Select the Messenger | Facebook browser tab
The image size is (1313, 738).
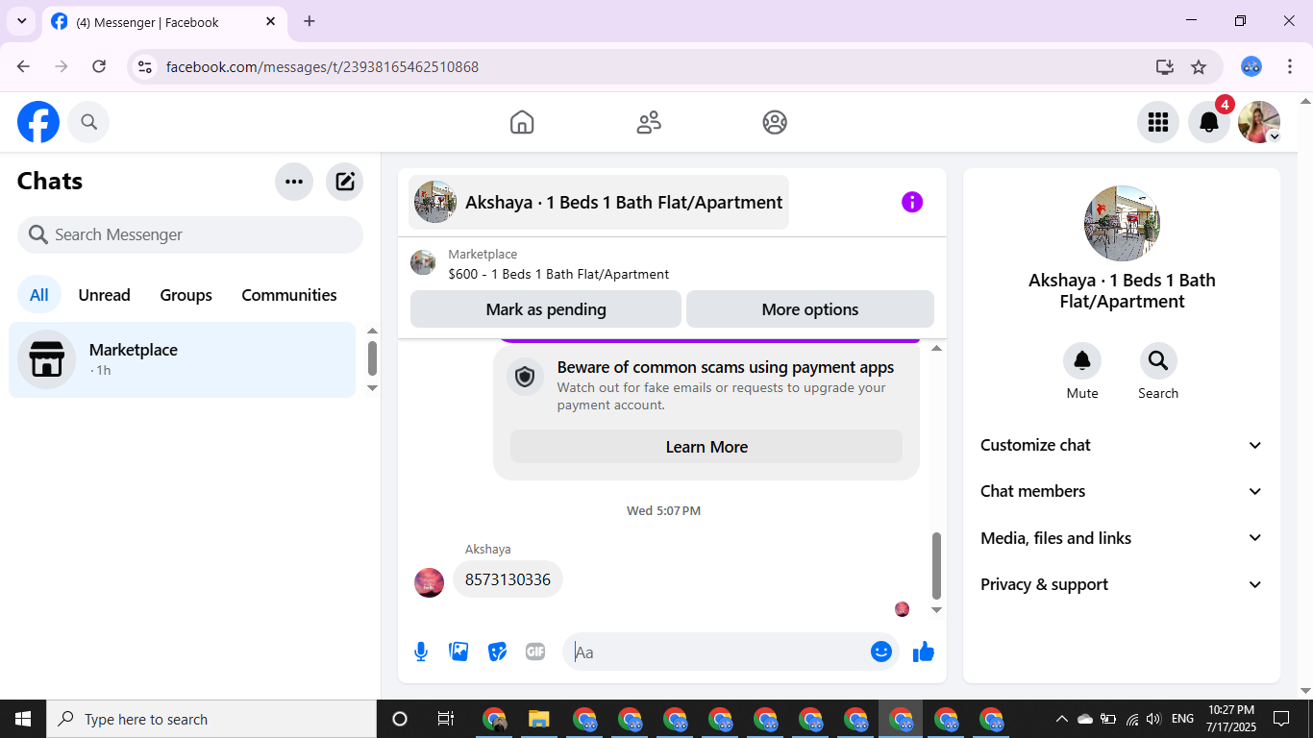162,22
